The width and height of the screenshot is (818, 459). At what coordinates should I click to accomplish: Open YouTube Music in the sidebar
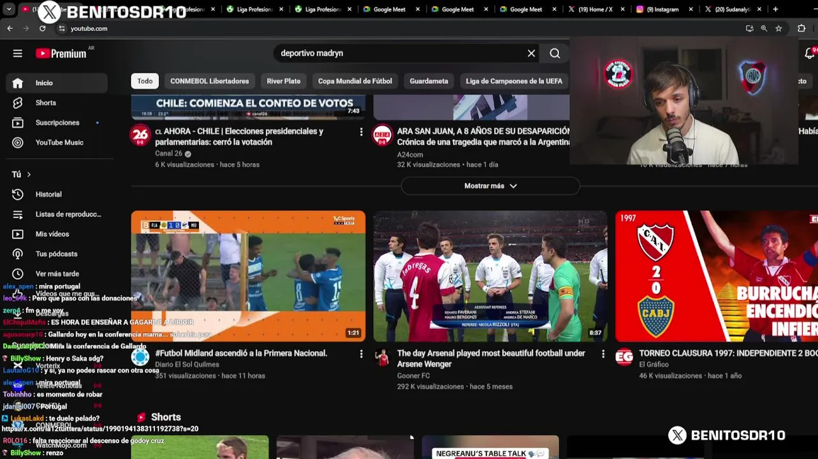[57, 142]
